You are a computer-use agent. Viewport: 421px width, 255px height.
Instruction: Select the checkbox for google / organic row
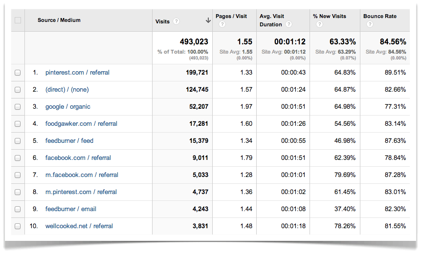[x=18, y=107]
